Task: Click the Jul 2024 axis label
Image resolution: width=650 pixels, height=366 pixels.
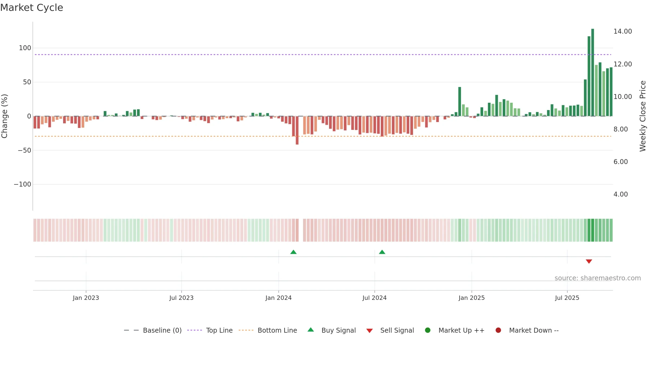Action: [x=375, y=298]
